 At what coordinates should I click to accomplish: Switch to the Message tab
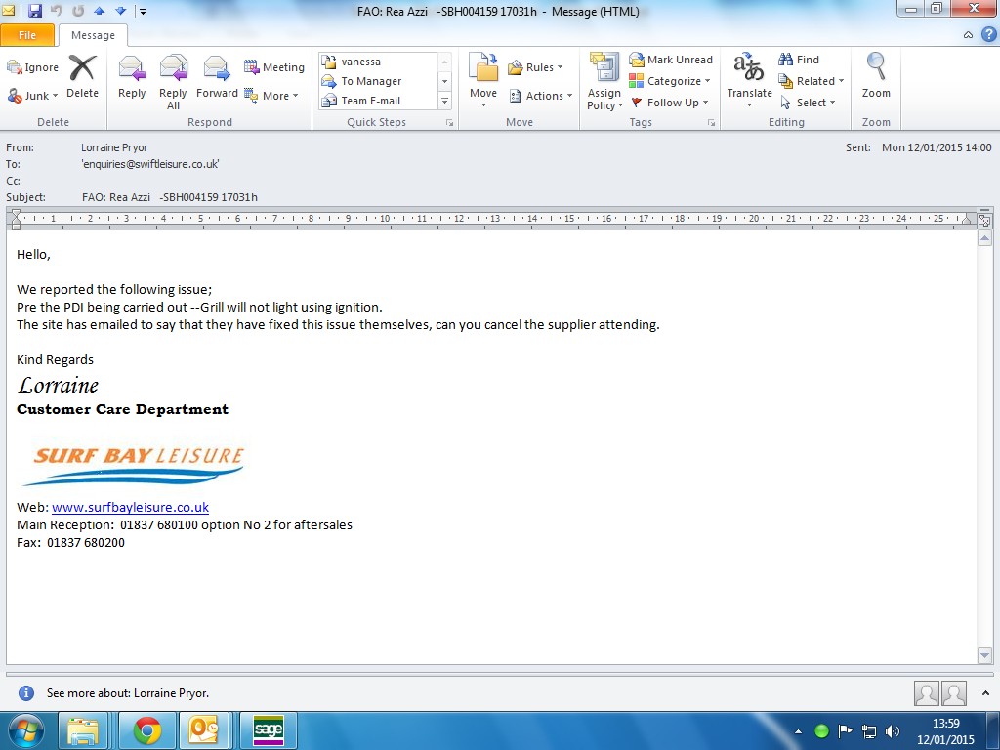click(93, 35)
